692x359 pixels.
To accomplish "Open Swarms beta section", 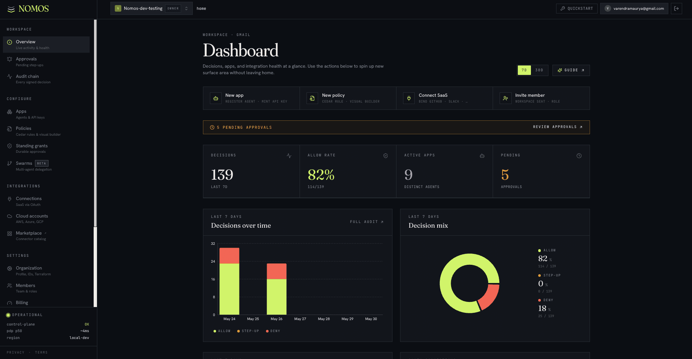I will [x=46, y=166].
